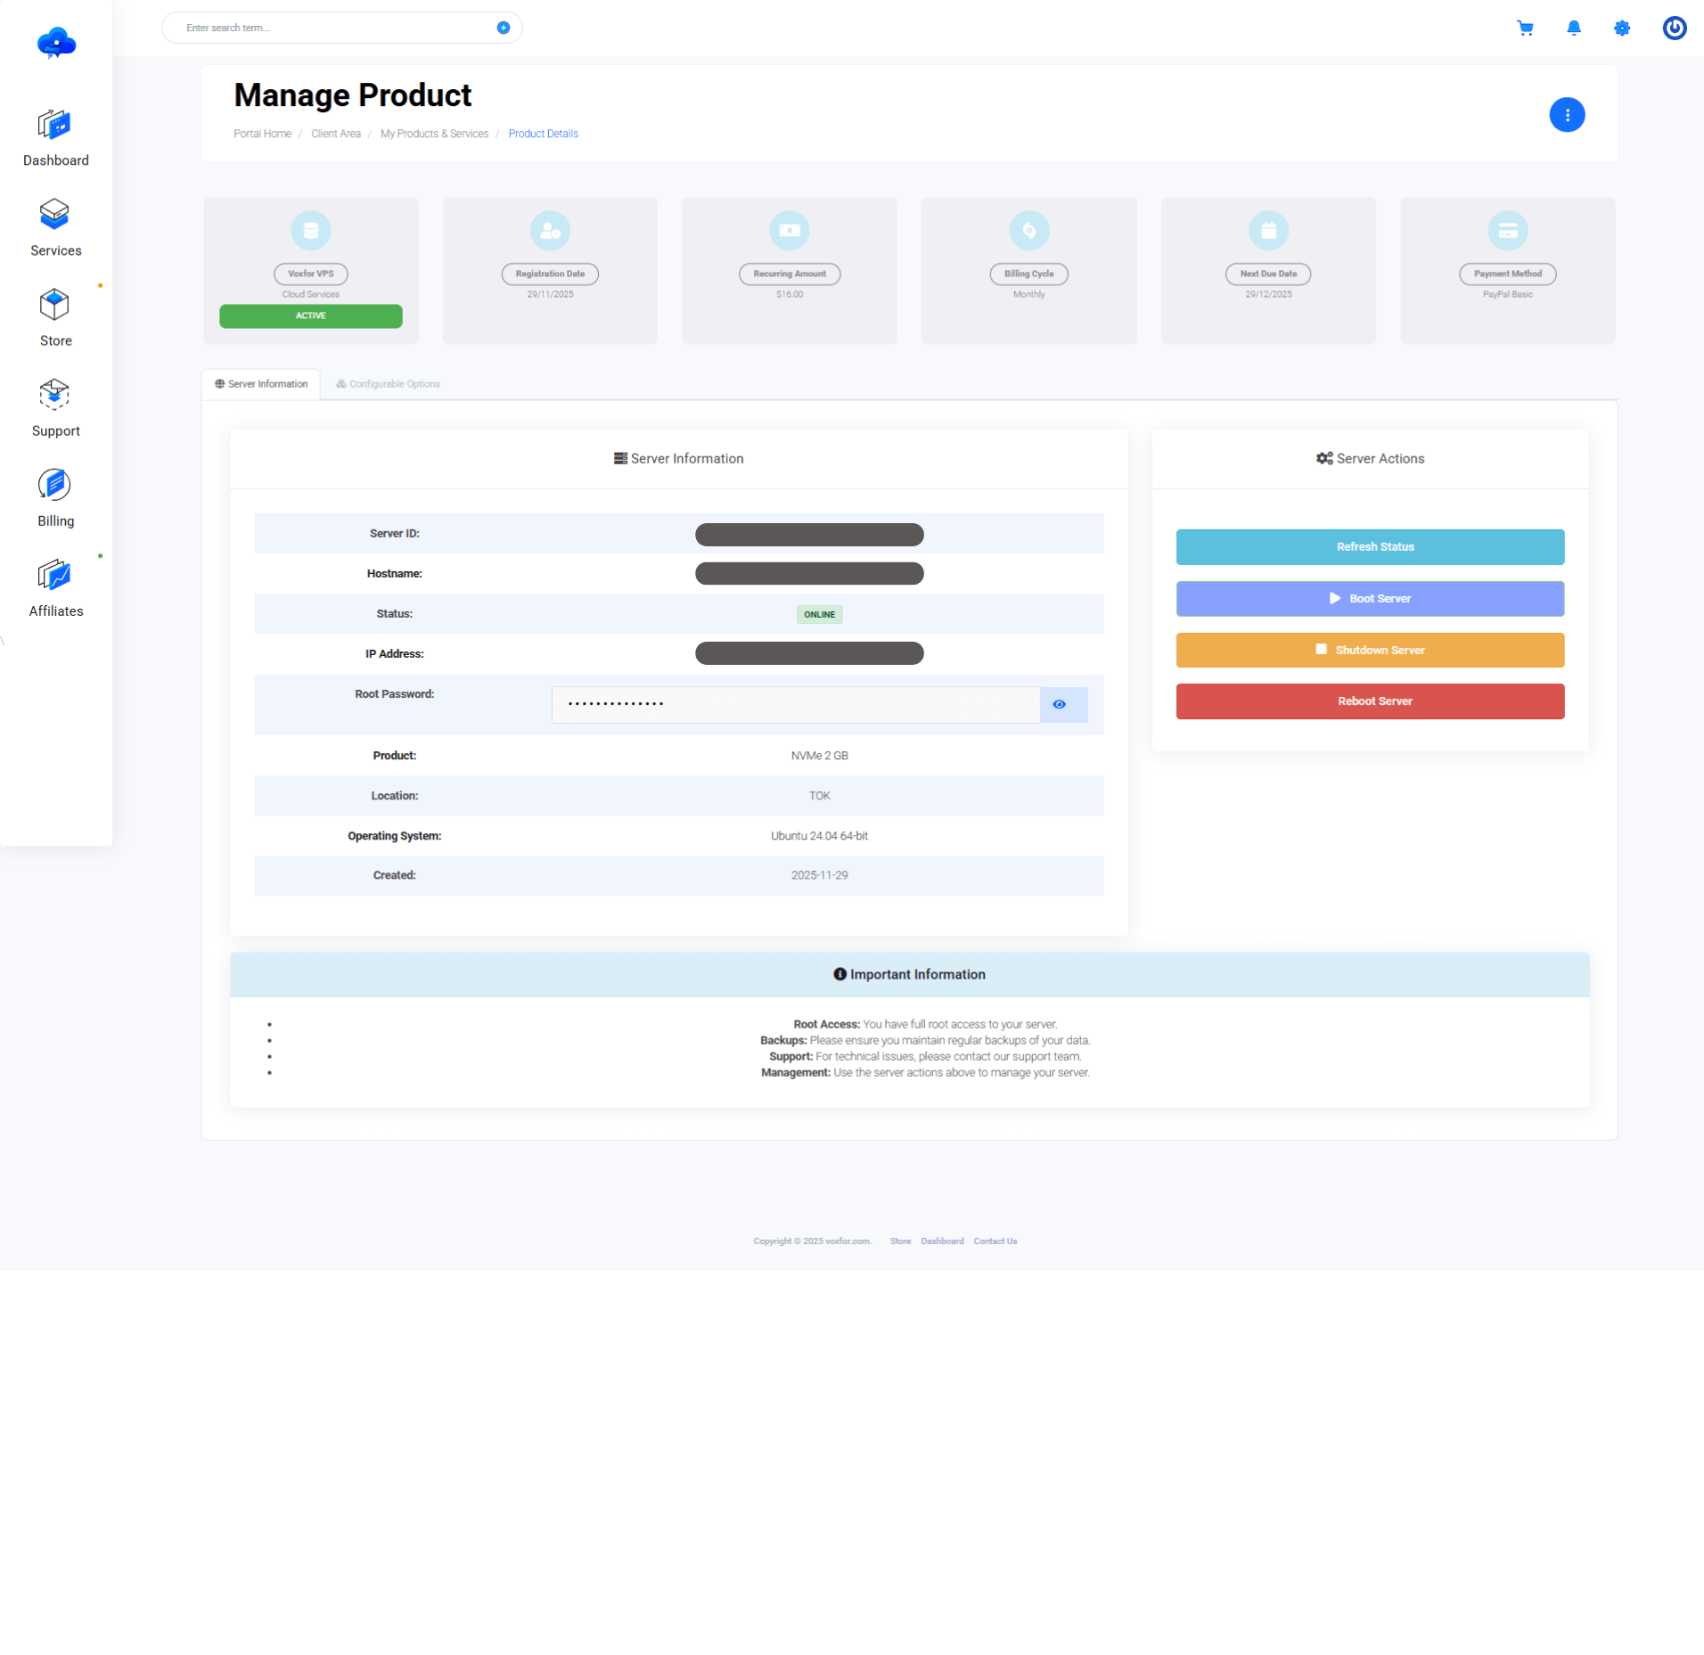Go to Dashboard in sidebar

55,138
